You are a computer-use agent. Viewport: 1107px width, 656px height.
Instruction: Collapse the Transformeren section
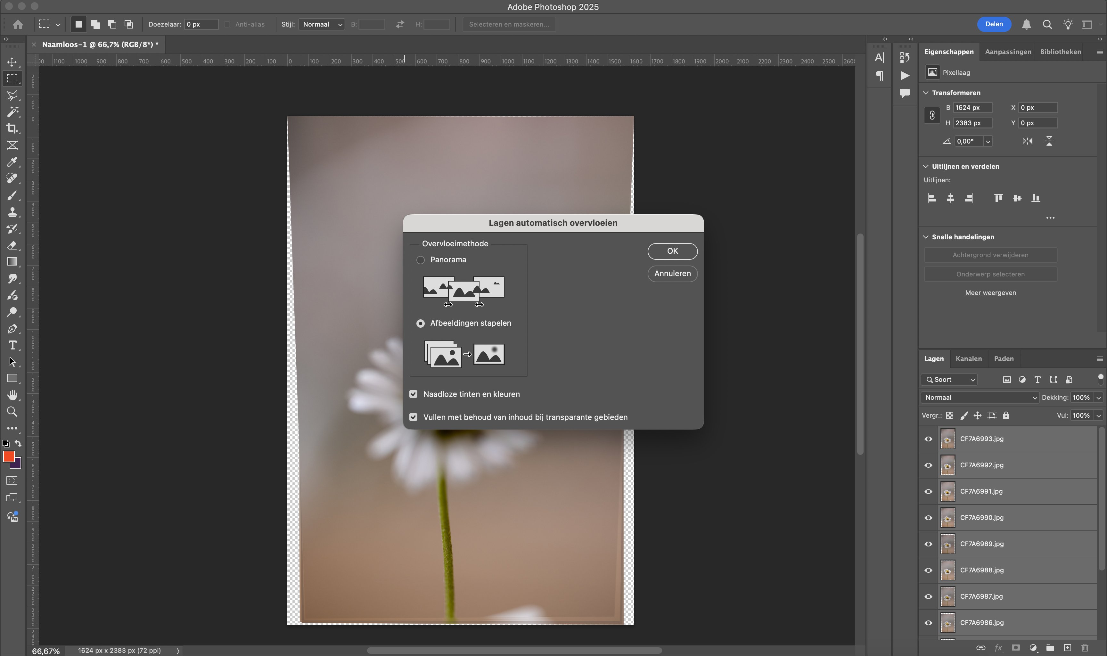click(x=926, y=93)
